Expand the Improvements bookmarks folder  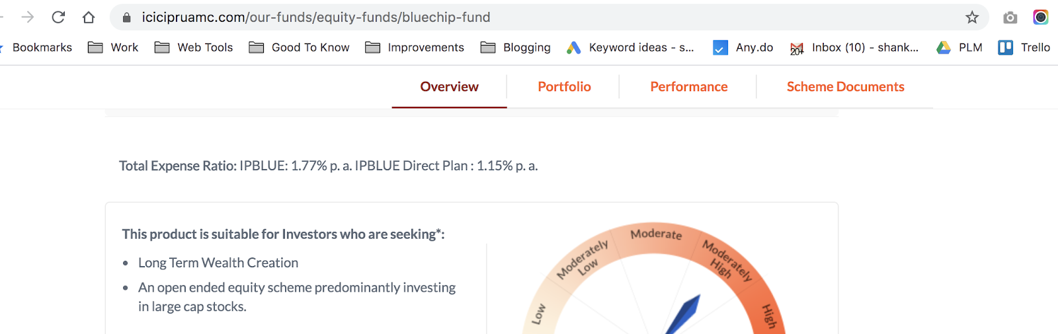tap(415, 48)
